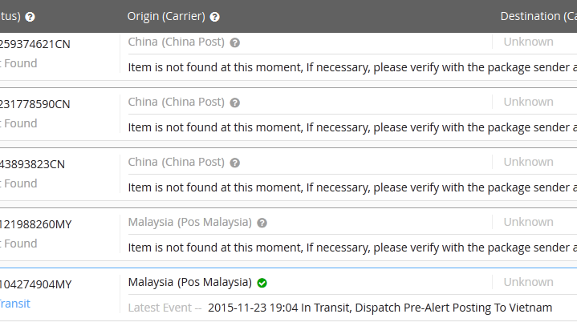Click the green verified checkmark icon
Image resolution: width=577 pixels, height=322 pixels.
tap(262, 283)
